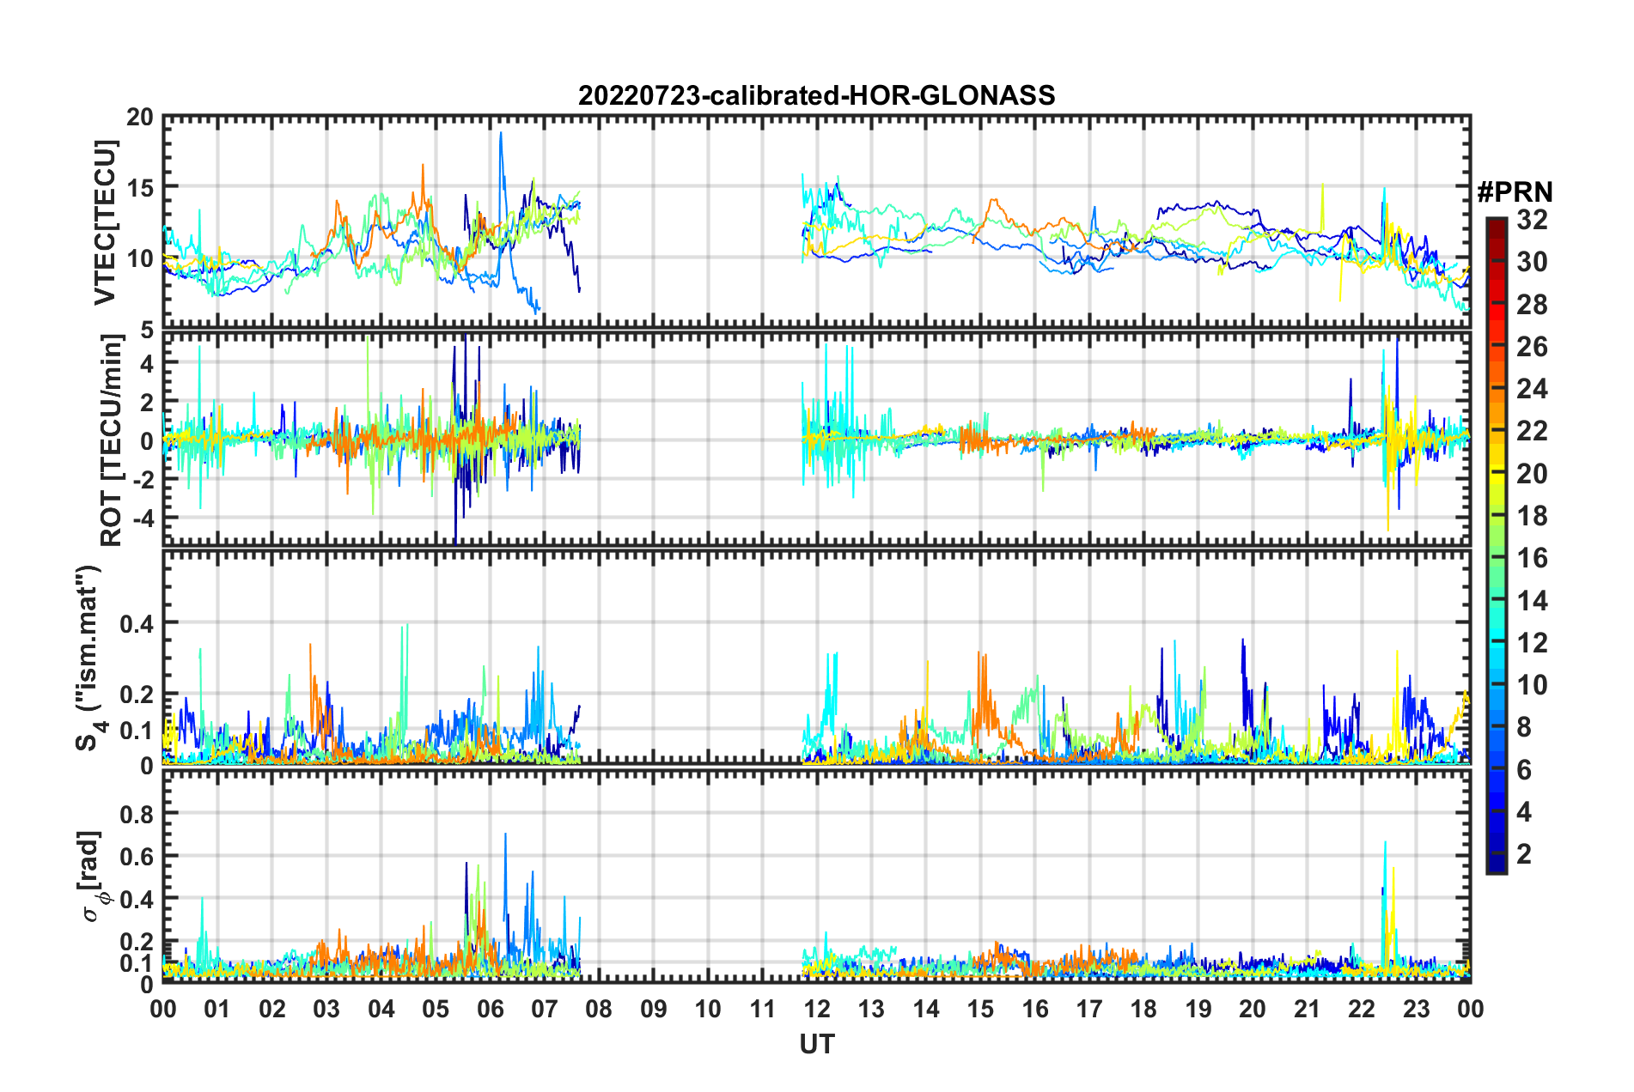Click the #PRN colorbar title
Viewport: 1634px width, 1092px height.
point(1515,192)
